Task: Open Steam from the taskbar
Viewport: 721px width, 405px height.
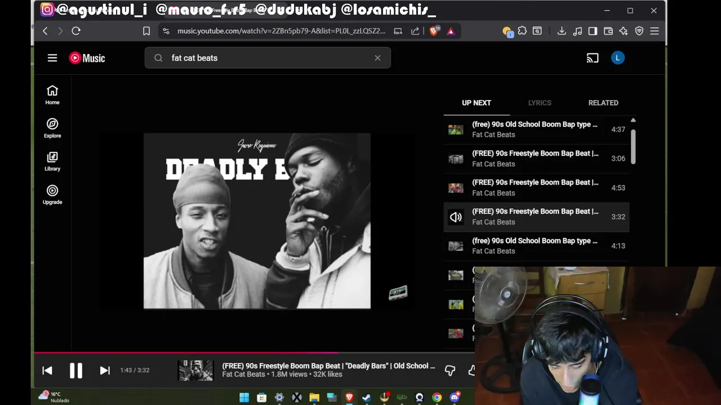Action: (367, 398)
